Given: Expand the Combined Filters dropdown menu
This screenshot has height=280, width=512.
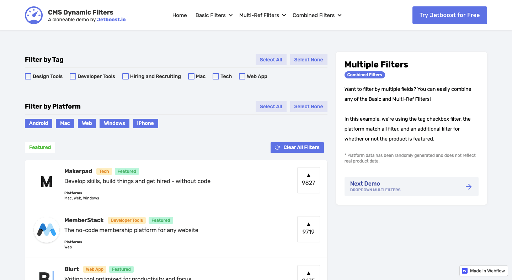Looking at the screenshot, I should click(x=316, y=15).
